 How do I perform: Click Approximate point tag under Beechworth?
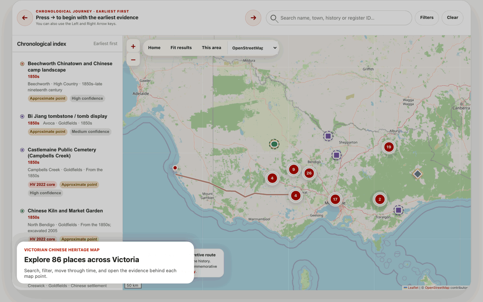coord(47,99)
